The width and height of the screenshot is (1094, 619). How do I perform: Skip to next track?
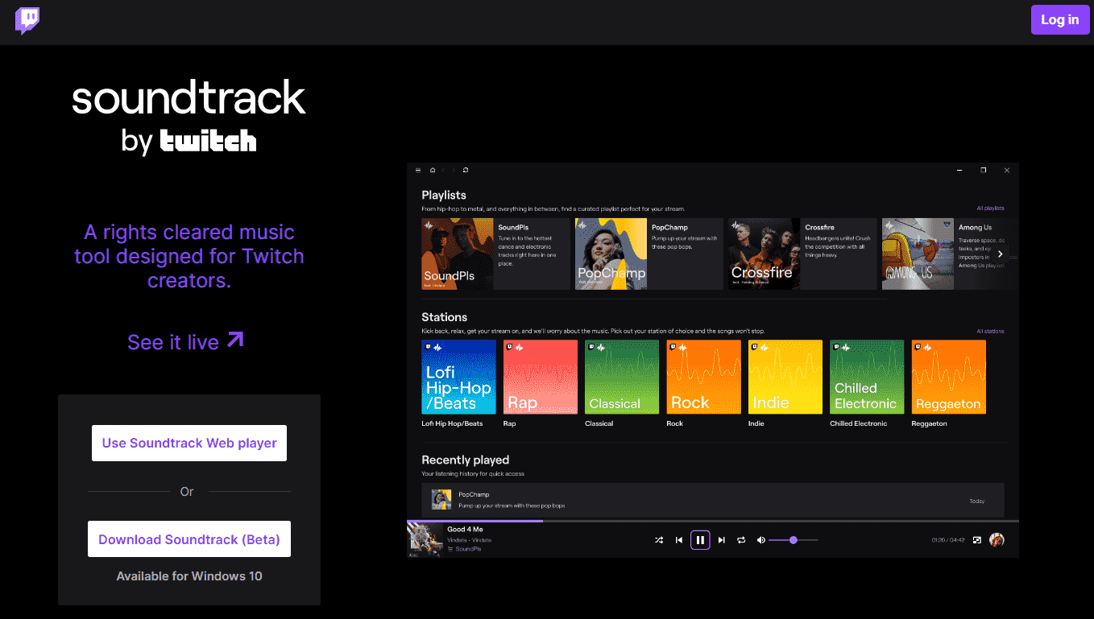click(x=721, y=540)
